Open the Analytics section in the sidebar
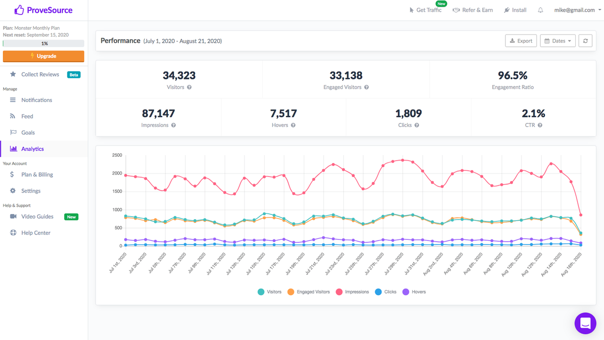Viewport: 604px width, 340px height. [32, 149]
